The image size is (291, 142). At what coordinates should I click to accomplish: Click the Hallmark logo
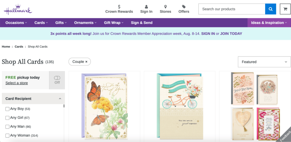point(18,10)
